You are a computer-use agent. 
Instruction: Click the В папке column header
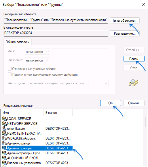[58, 113]
